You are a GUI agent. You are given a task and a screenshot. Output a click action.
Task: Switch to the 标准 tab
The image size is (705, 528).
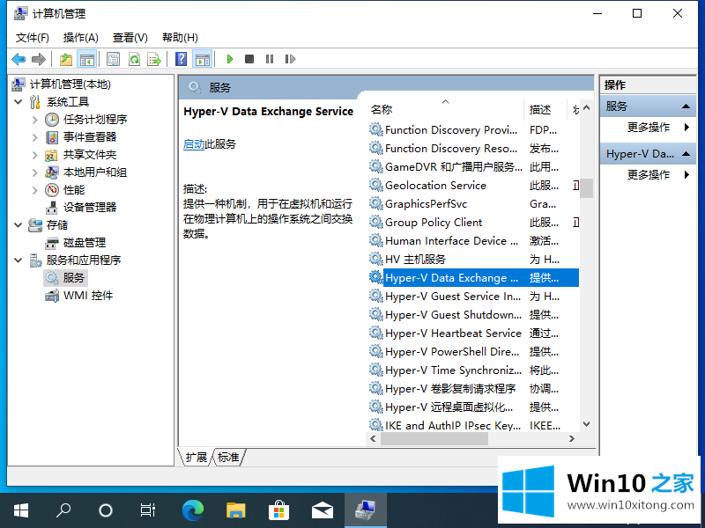click(228, 457)
